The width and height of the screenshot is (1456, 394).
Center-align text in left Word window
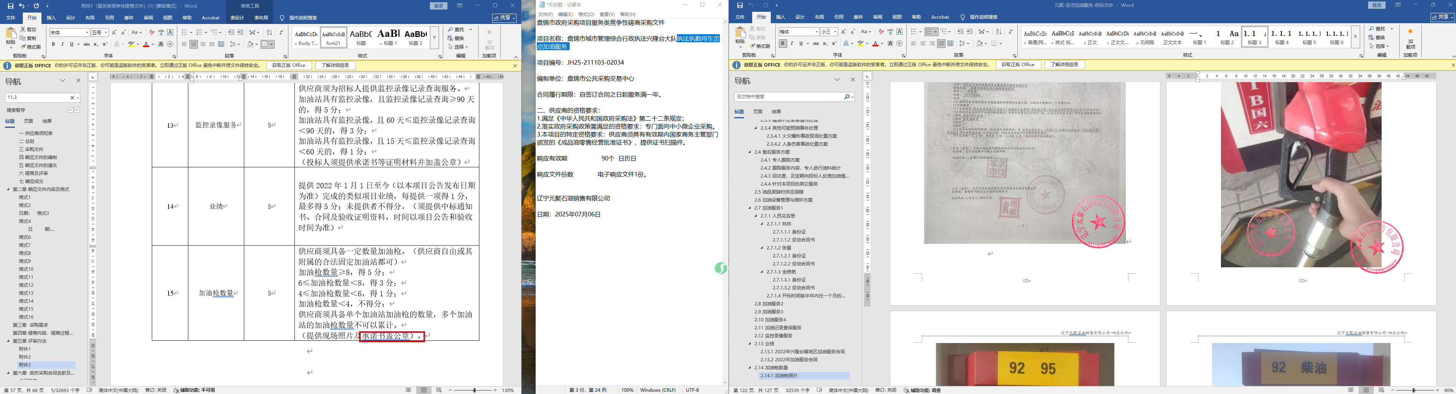[x=194, y=44]
